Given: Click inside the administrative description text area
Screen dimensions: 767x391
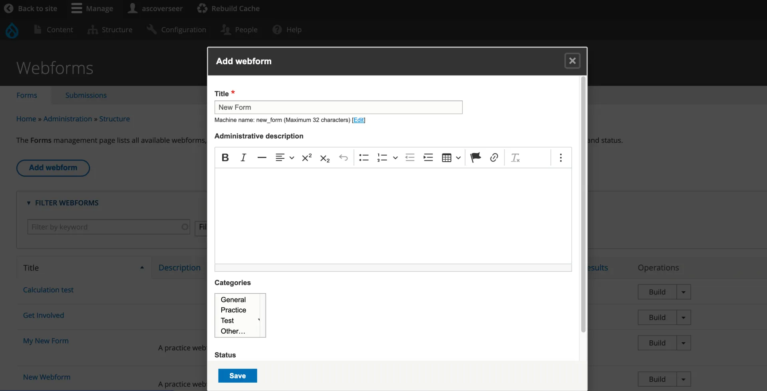Looking at the screenshot, I should (x=393, y=215).
